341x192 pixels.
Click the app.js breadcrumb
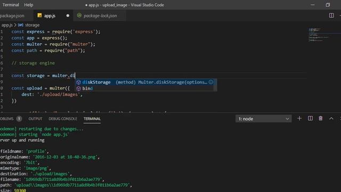(7, 25)
